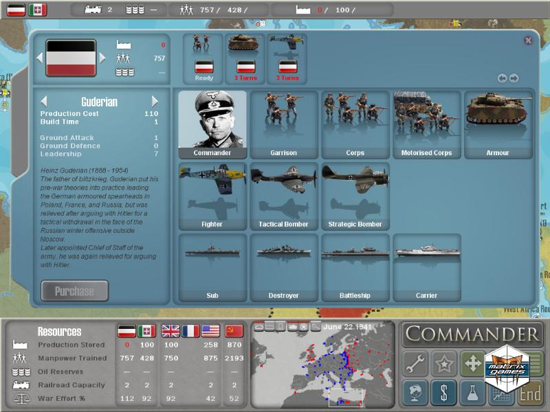Viewport: 550px width, 412px height.
Task: Click the 'Manpower Trained' row label
Action: 72,358
